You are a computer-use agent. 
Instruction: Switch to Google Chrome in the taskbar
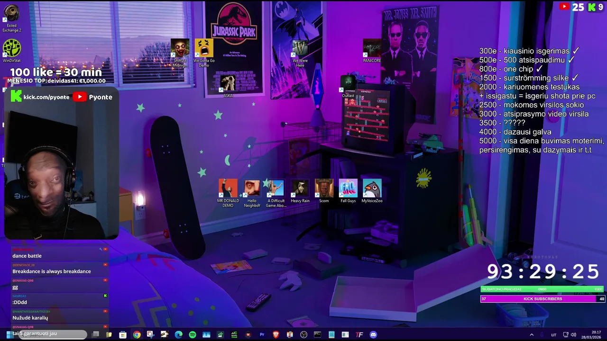click(137, 334)
